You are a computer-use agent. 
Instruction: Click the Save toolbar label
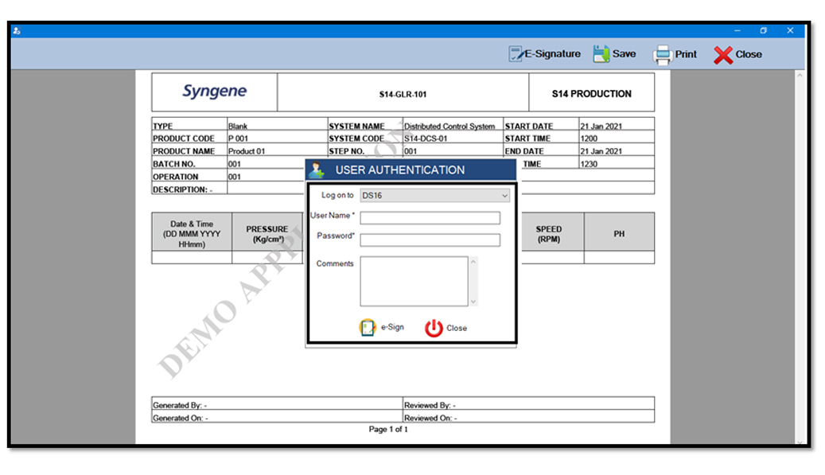624,53
